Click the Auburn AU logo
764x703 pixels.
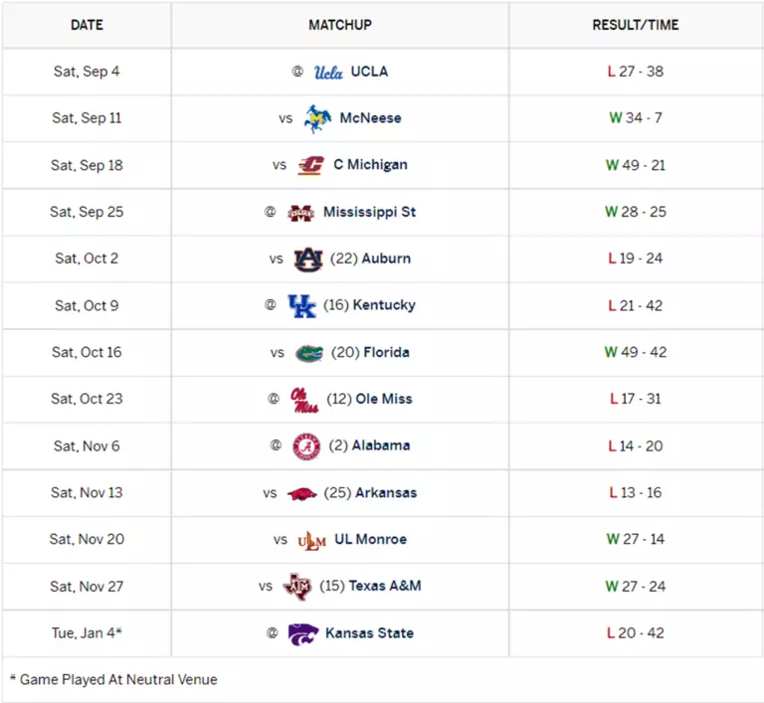[308, 260]
